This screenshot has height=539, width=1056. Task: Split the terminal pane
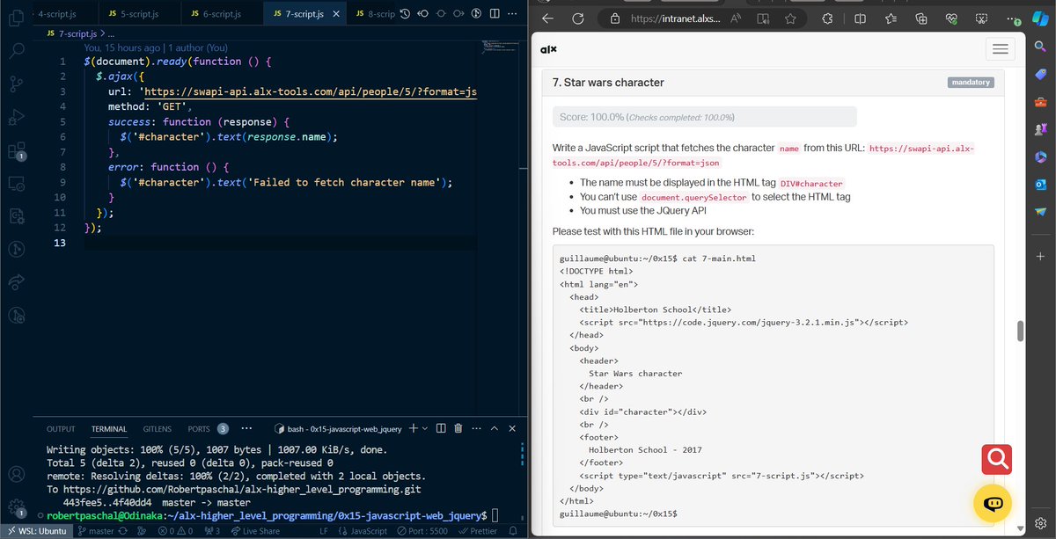tap(440, 428)
